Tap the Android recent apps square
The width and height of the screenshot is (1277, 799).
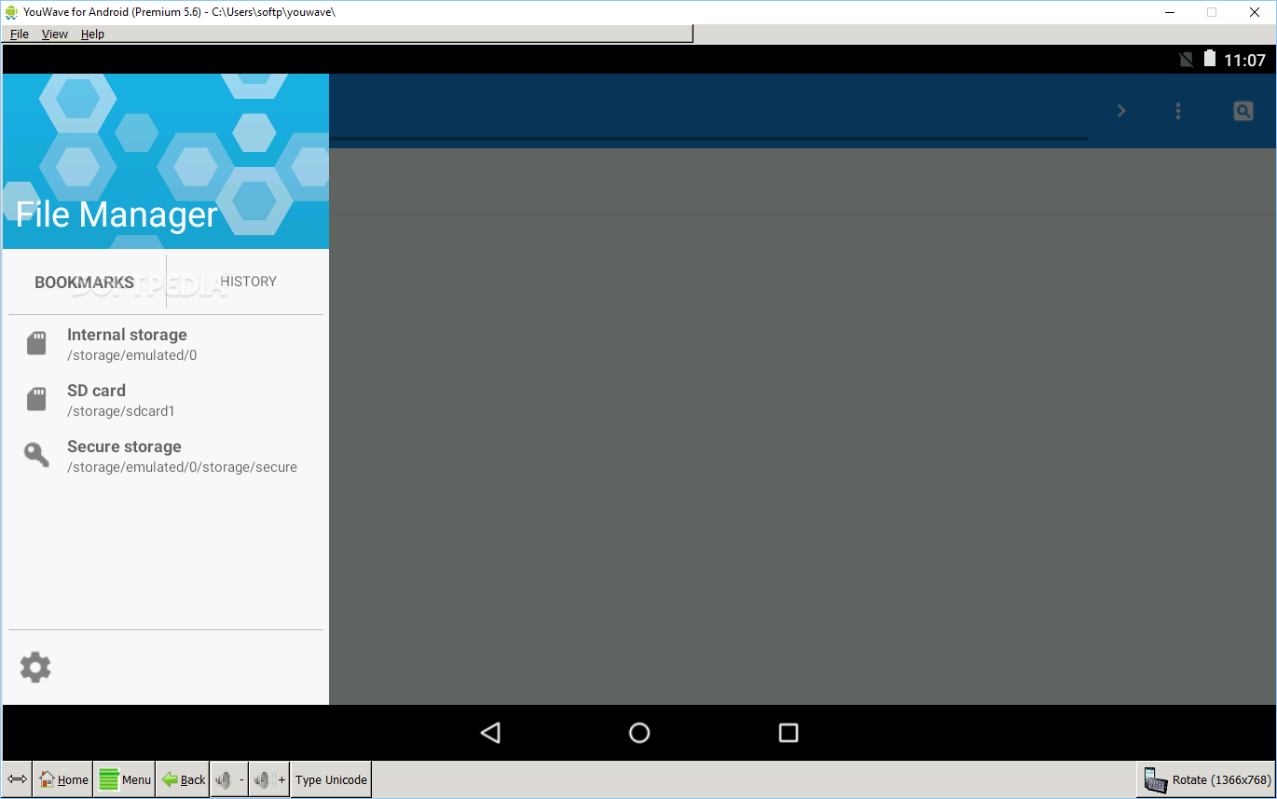pyautogui.click(x=789, y=733)
